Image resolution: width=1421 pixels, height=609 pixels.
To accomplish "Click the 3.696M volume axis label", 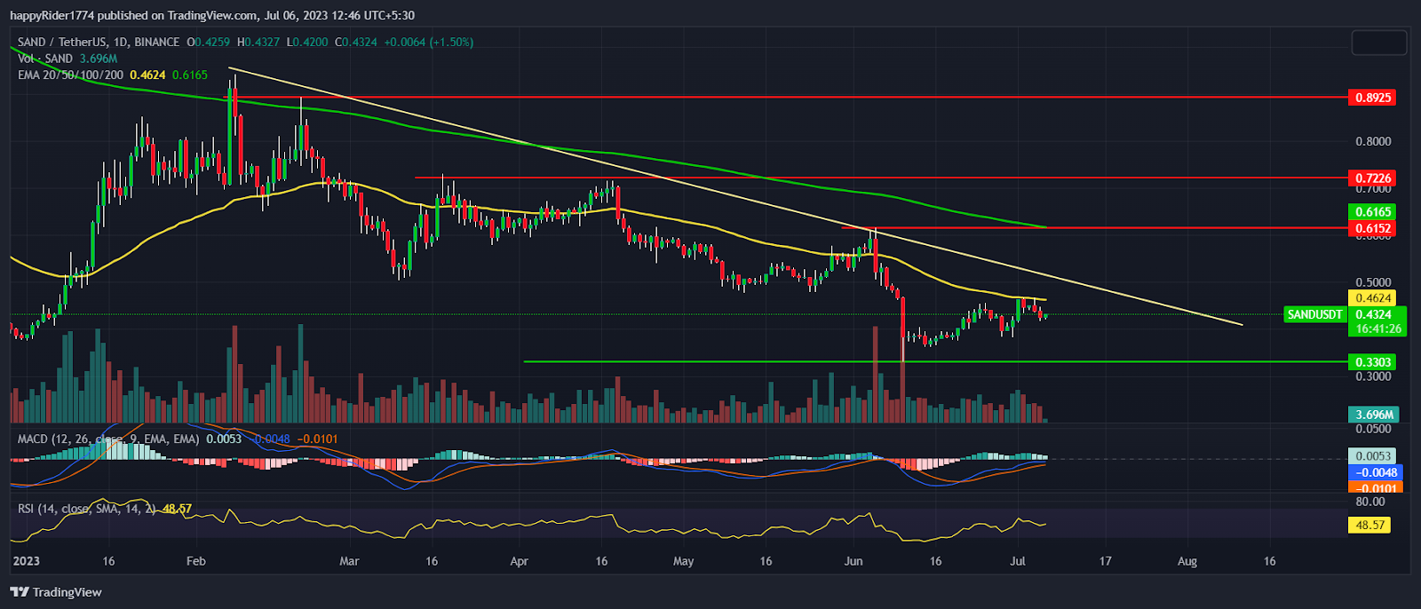I will coord(1374,415).
